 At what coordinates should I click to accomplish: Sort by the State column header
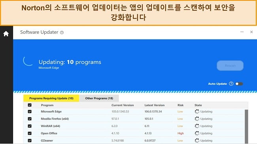tap(198, 105)
